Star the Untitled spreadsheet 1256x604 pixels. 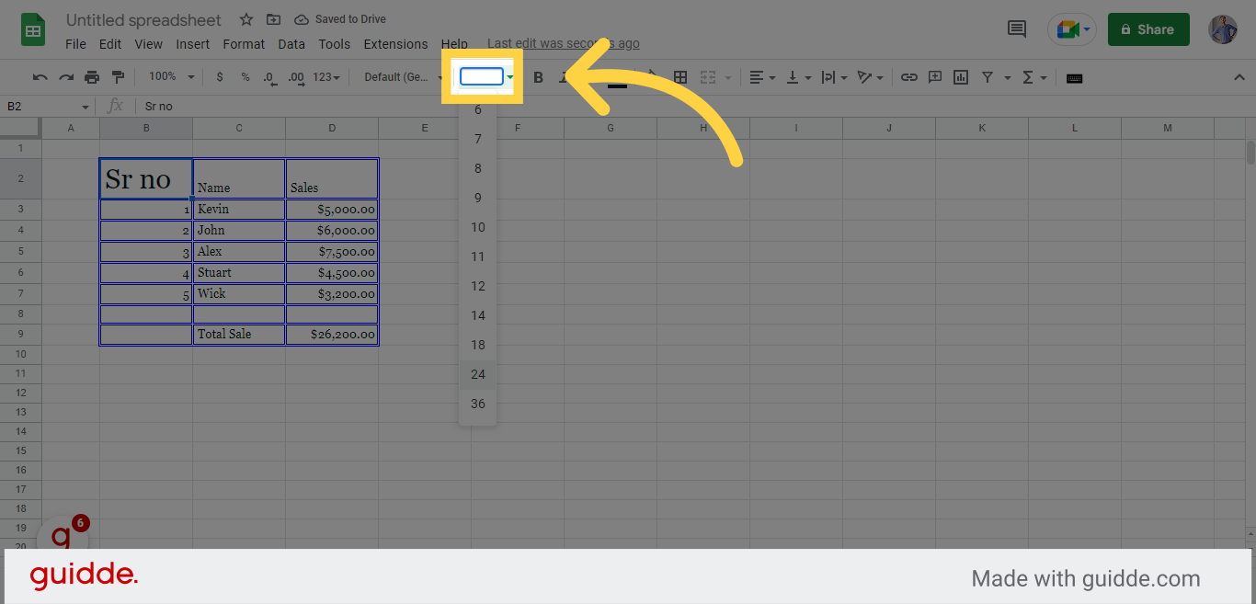click(x=245, y=19)
